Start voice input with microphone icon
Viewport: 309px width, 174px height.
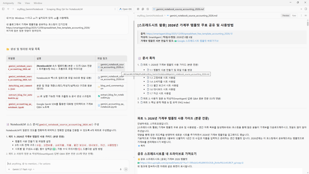(121, 169)
